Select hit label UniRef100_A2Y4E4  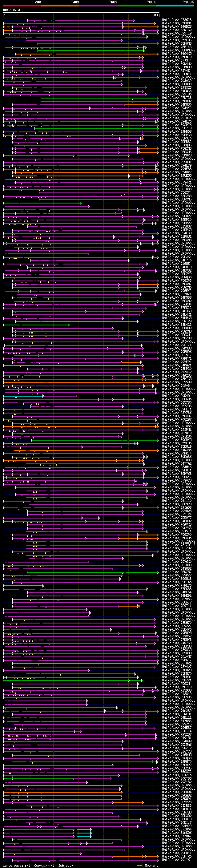point(177,71)
